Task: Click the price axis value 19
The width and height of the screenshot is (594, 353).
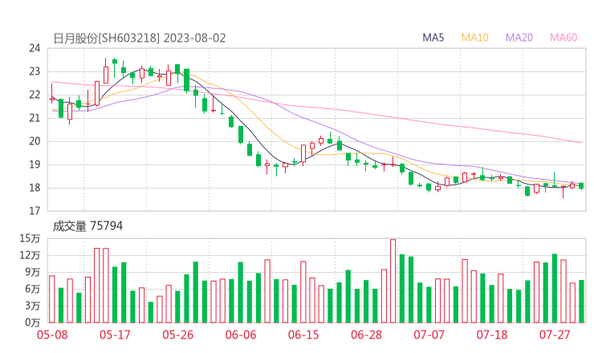Action: (35, 164)
